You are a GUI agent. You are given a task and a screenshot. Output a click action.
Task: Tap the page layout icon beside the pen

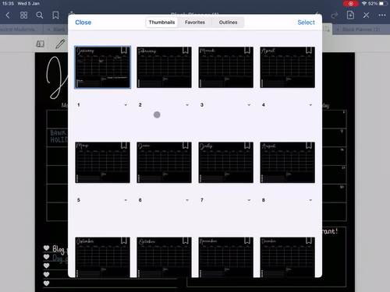(x=41, y=44)
